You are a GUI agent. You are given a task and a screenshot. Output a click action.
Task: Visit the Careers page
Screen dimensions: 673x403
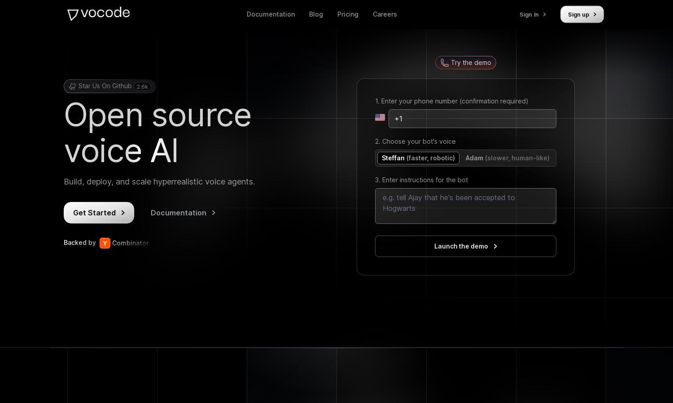click(385, 14)
